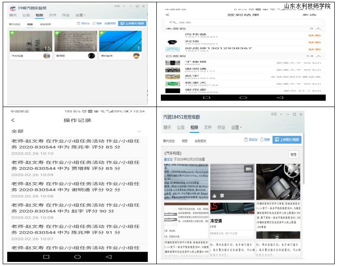Click album creator name link before 于2020年02月25日创建
Image resolution: width=337 pixels, height=266 pixels.
pyautogui.click(x=168, y=159)
